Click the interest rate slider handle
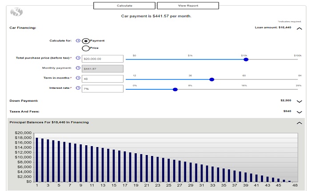 [175, 89]
